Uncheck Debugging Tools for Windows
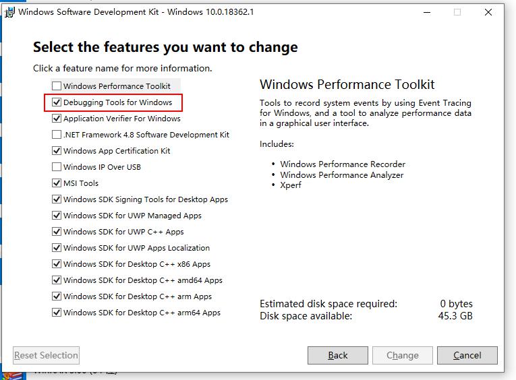This screenshot has width=516, height=380. 57,102
